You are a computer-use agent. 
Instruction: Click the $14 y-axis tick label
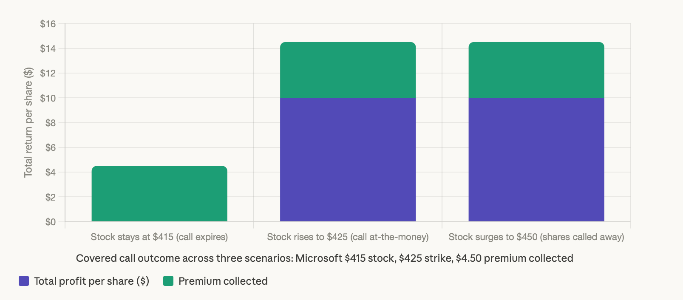click(x=48, y=48)
